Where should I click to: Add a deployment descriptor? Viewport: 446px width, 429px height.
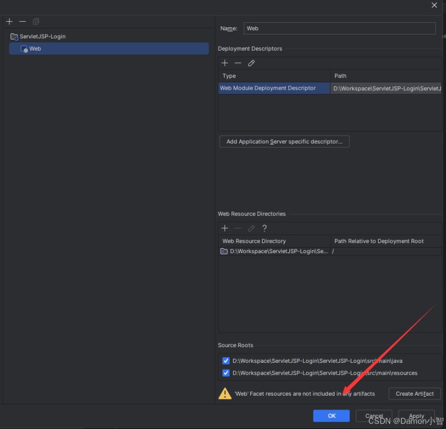[x=225, y=63]
